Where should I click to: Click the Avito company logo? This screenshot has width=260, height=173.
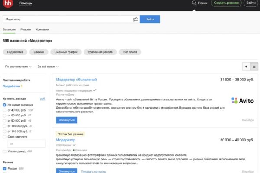pyautogui.click(x=242, y=100)
